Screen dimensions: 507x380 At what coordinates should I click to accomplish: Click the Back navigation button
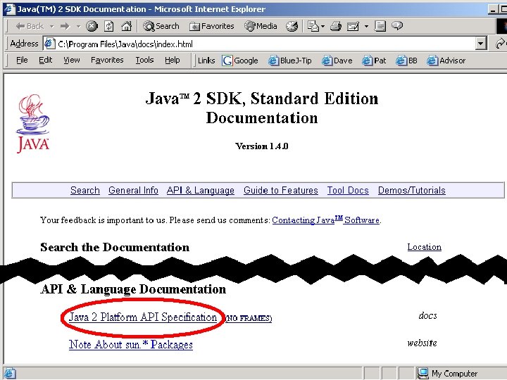30,26
